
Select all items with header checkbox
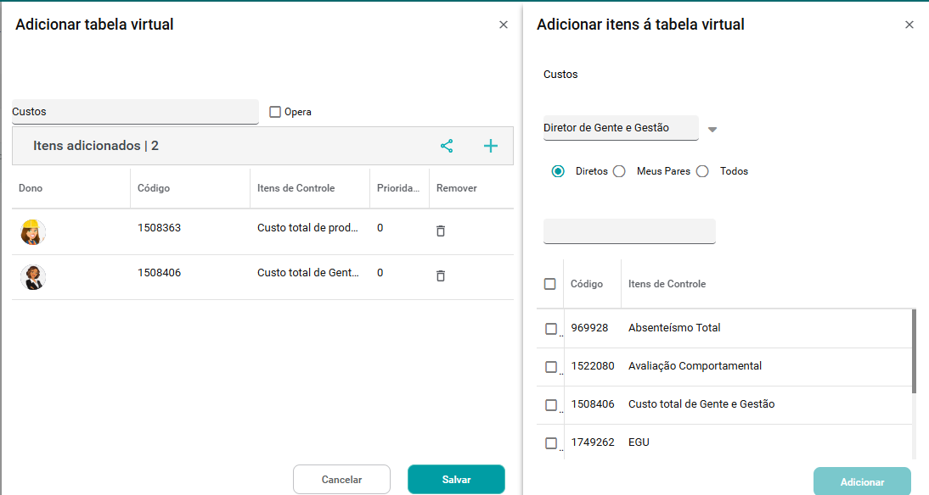coord(549,284)
